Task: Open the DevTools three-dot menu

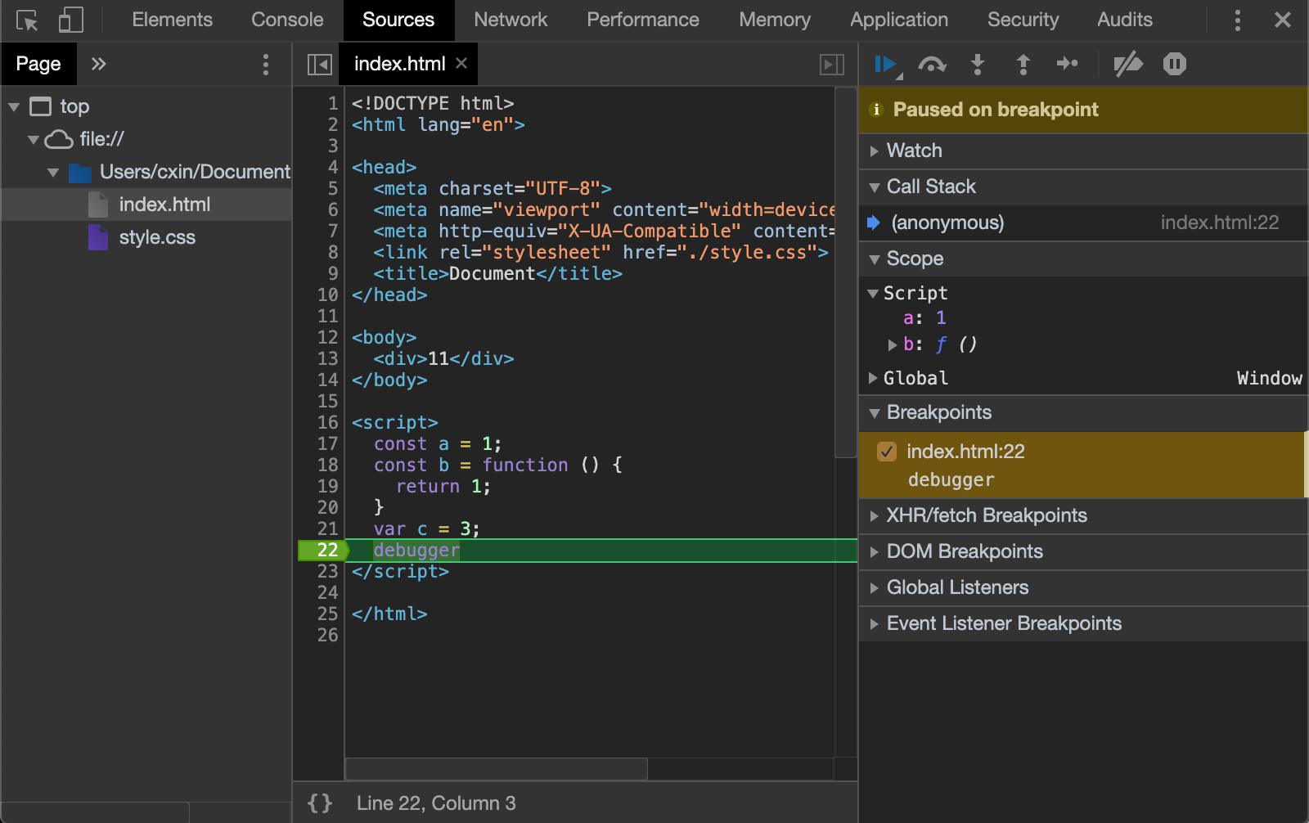Action: click(1238, 20)
